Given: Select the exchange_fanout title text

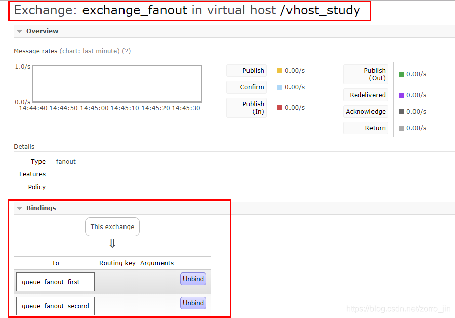Looking at the screenshot, I should pyautogui.click(x=135, y=11).
